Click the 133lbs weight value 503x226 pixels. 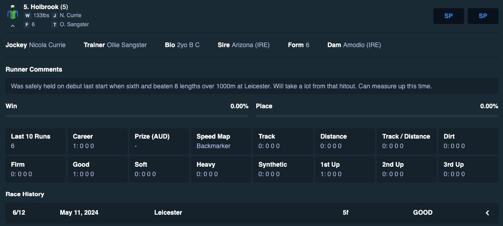tap(41, 15)
